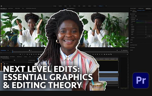
Task: Open the Lumetri Scopes panel tab
Action: click(10, 8)
